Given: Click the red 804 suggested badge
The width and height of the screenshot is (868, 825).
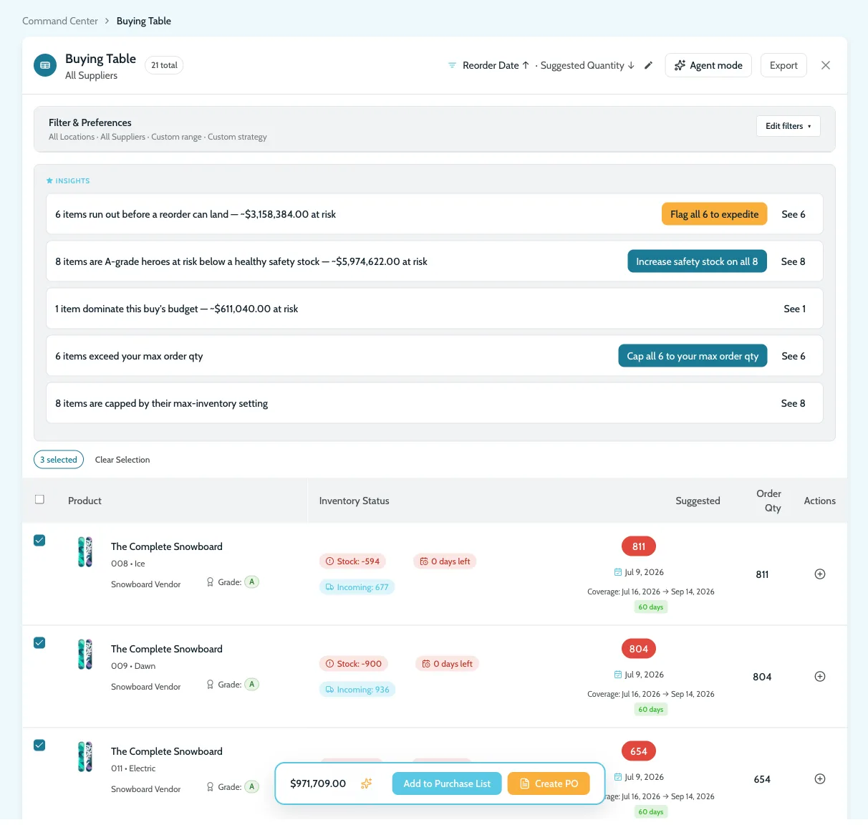Looking at the screenshot, I should click(639, 649).
